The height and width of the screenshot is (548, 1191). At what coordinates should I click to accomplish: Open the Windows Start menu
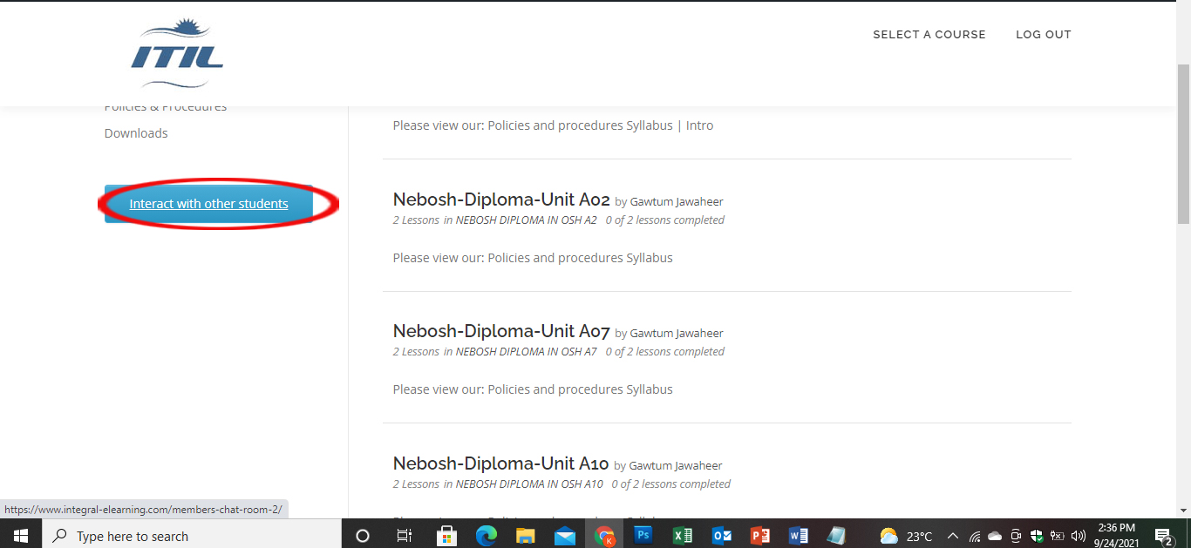tap(20, 536)
